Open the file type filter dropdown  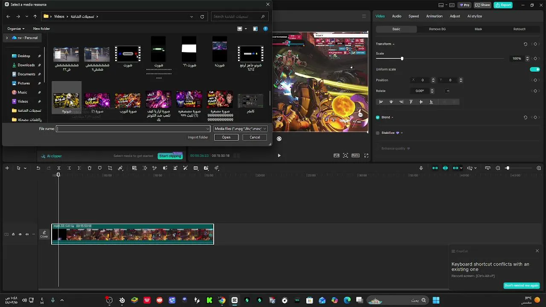240,129
